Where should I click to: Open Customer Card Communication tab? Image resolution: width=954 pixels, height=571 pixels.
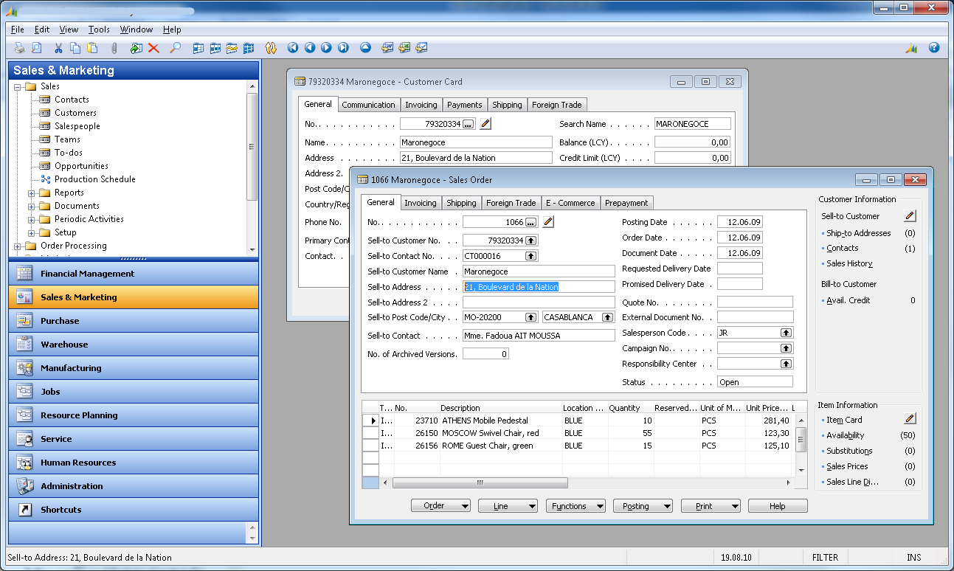(x=368, y=105)
